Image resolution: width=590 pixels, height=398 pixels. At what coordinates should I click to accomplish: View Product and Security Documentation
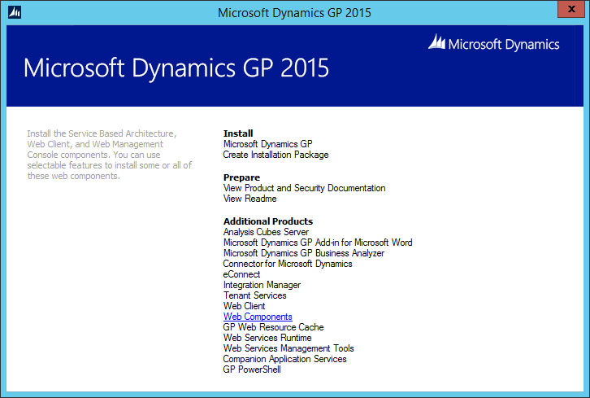tap(304, 188)
